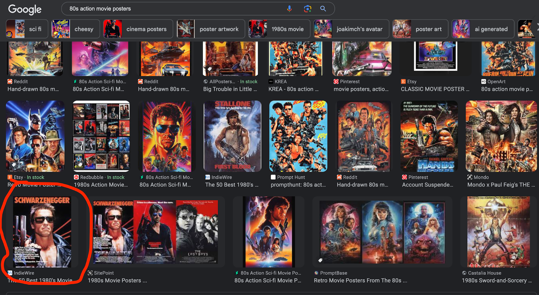Click the magnifying glass search icon
The height and width of the screenshot is (295, 539).
[x=323, y=9]
